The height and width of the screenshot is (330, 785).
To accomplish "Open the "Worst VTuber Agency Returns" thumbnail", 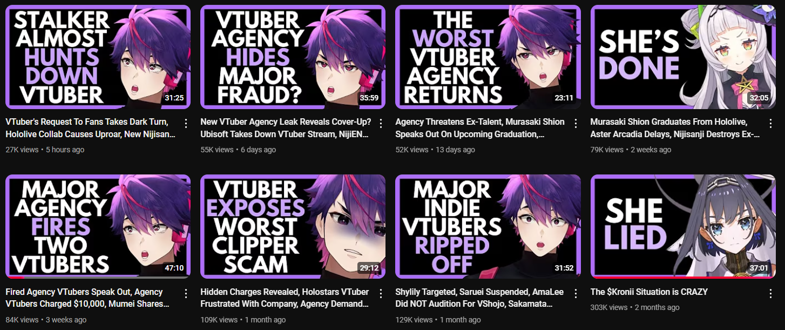I will point(488,57).
